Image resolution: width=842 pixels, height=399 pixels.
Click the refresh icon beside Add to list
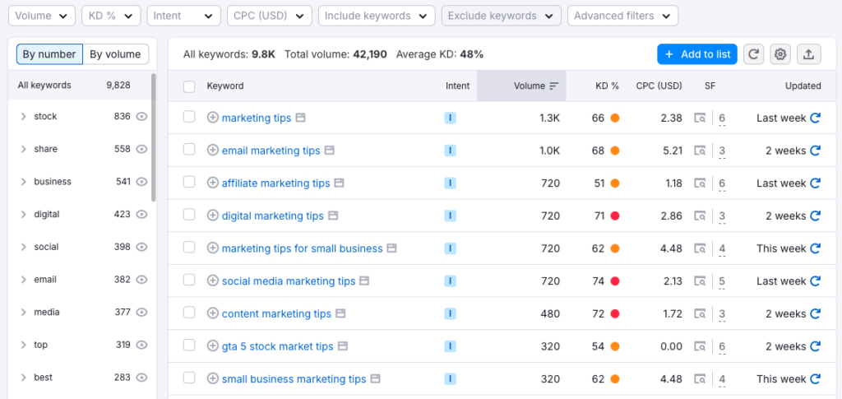[x=753, y=54]
